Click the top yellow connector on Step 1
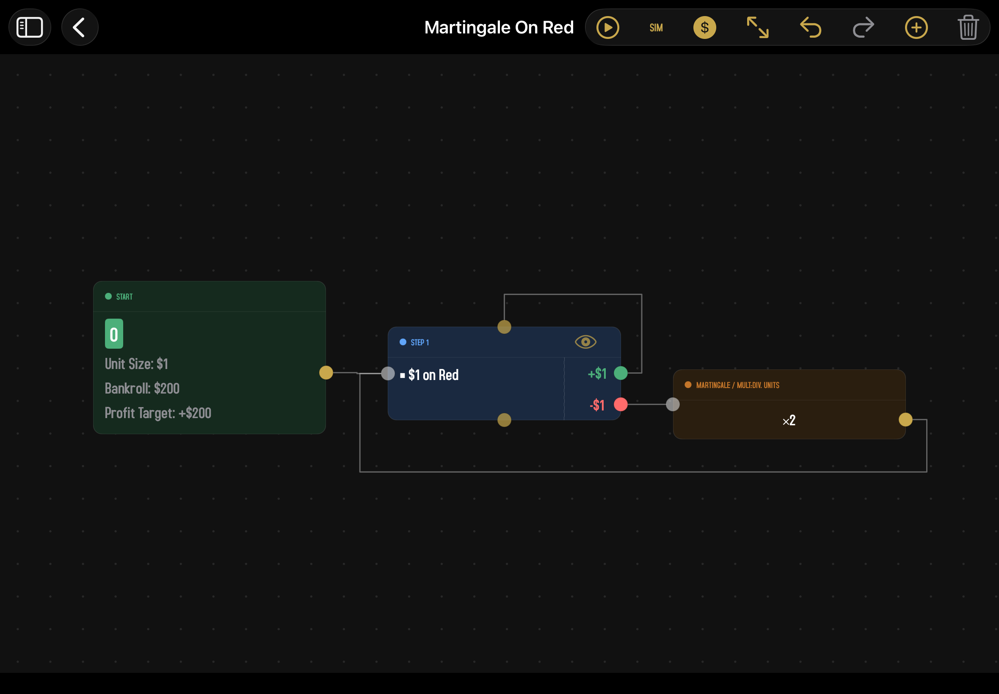The width and height of the screenshot is (999, 694). point(504,327)
